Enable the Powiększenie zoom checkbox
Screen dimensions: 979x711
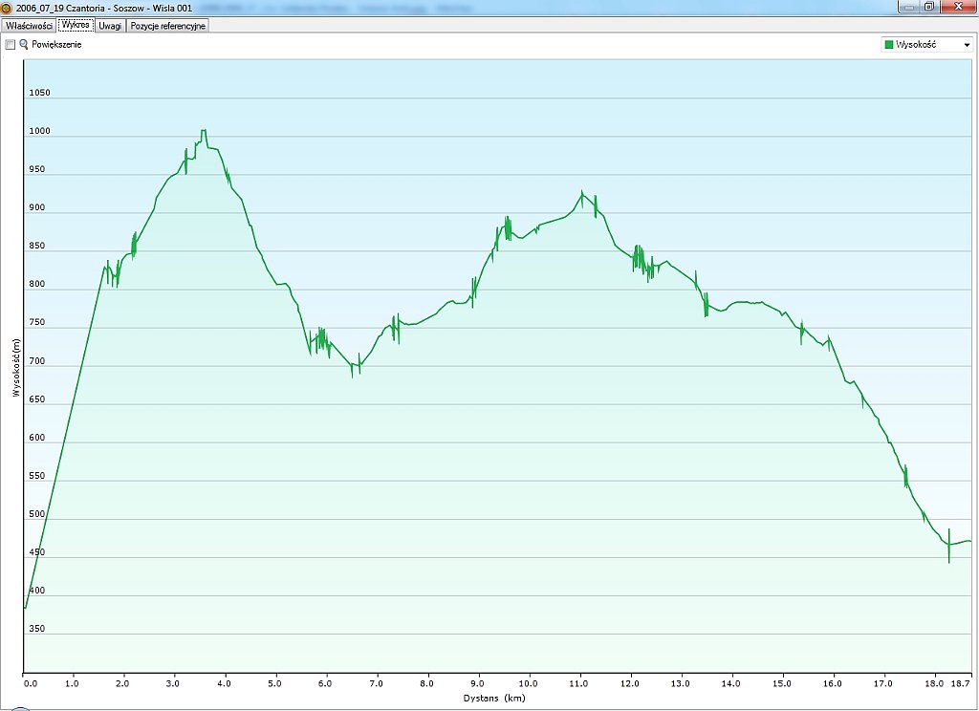pyautogui.click(x=11, y=44)
